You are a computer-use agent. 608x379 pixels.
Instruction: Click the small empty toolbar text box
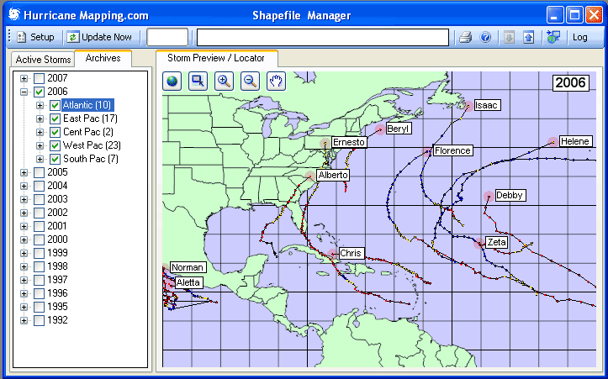(167, 37)
